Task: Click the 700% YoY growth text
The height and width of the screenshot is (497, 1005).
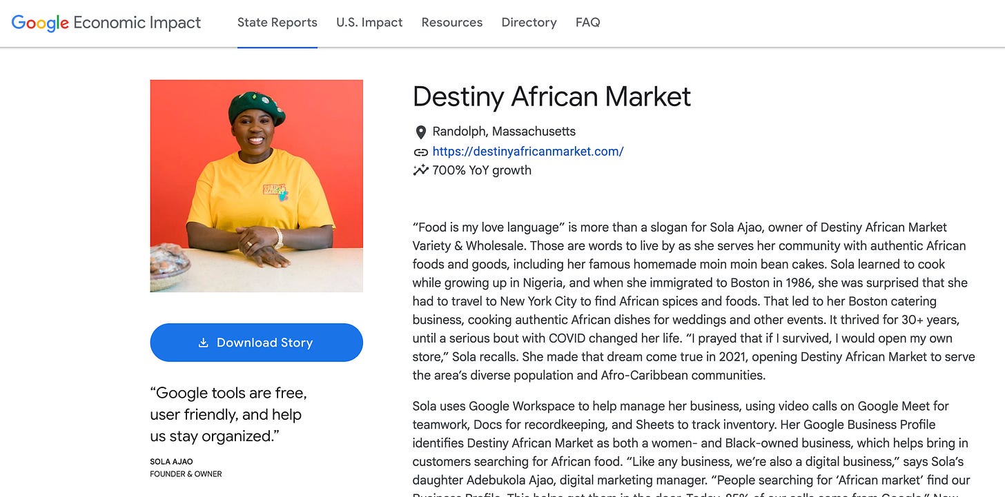Action: tap(482, 170)
